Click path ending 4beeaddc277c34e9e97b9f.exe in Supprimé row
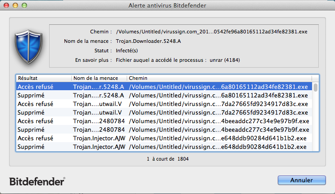The image size is (335, 194). coord(219,129)
